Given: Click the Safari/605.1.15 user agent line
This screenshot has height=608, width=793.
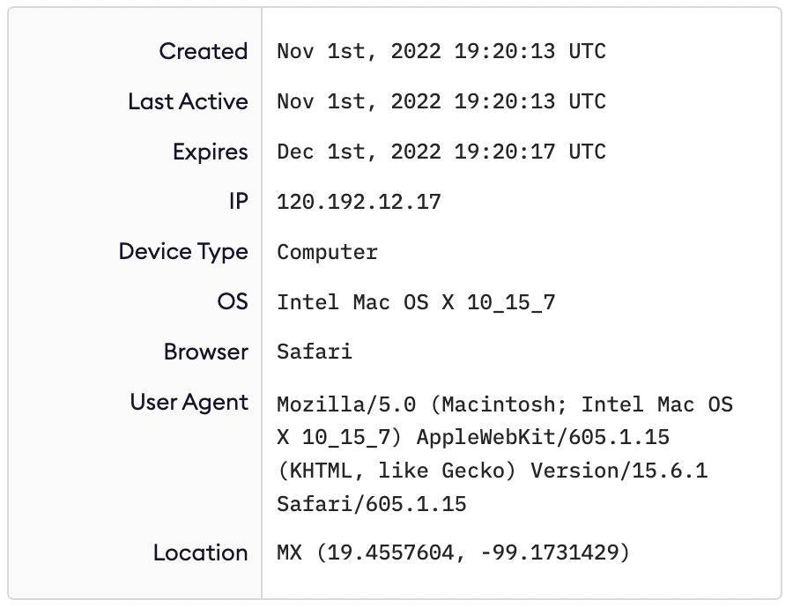Looking at the screenshot, I should pos(371,505).
